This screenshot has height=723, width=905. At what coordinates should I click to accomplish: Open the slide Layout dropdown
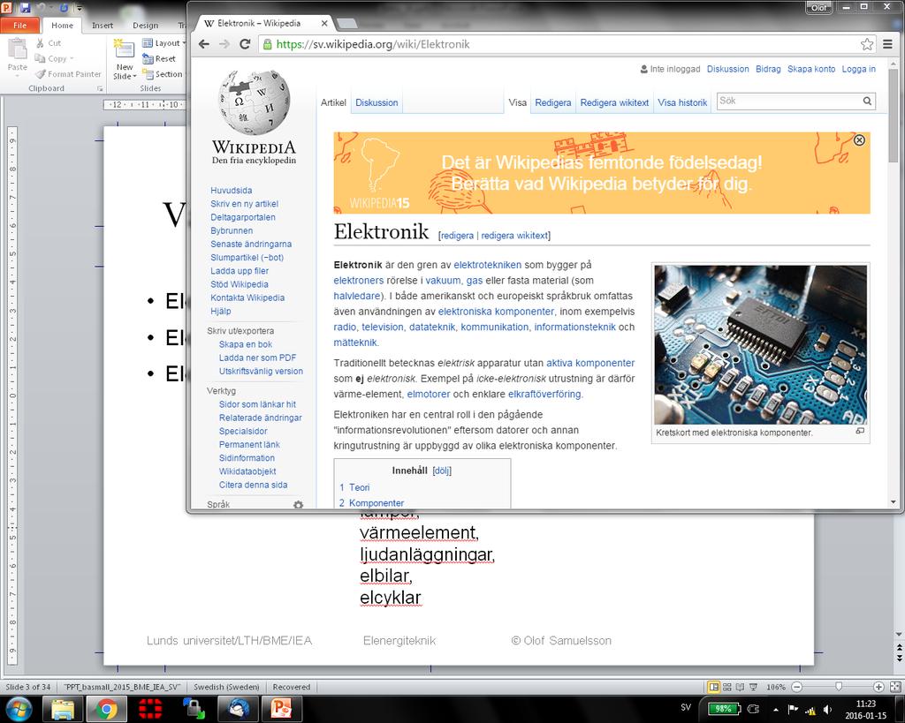[164, 43]
